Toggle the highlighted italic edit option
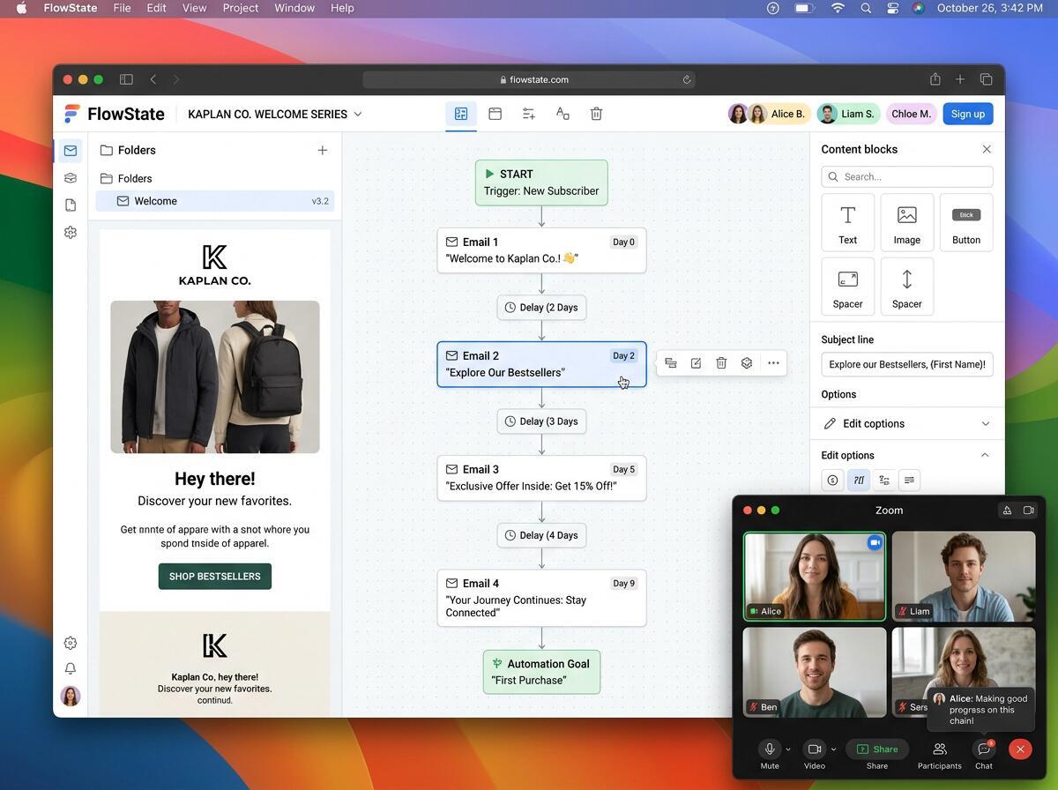This screenshot has width=1058, height=790. click(x=858, y=481)
